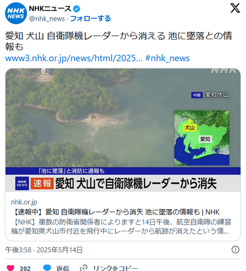
Task: Open the www3.nhk.or.jp news link
Action: click(x=74, y=58)
